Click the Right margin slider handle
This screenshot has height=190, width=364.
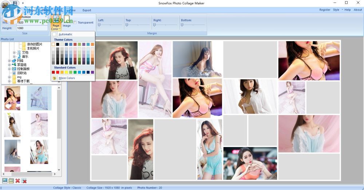click(x=154, y=25)
